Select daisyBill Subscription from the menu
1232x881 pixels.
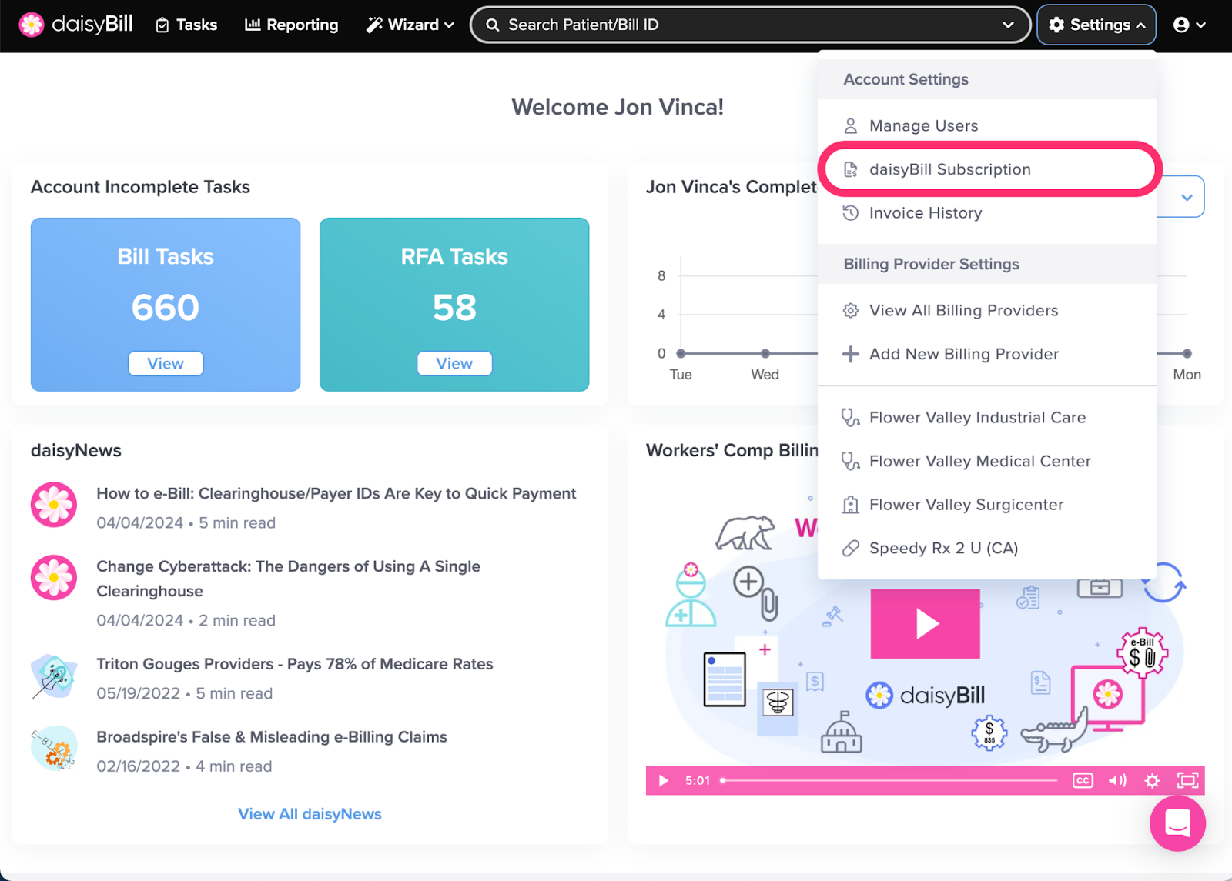coord(949,169)
